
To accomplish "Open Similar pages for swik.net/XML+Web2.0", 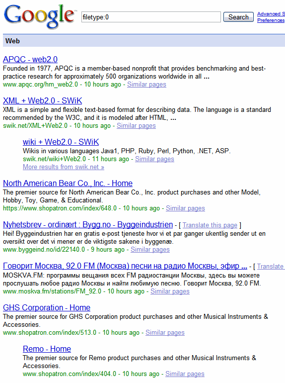I will click(x=136, y=125).
